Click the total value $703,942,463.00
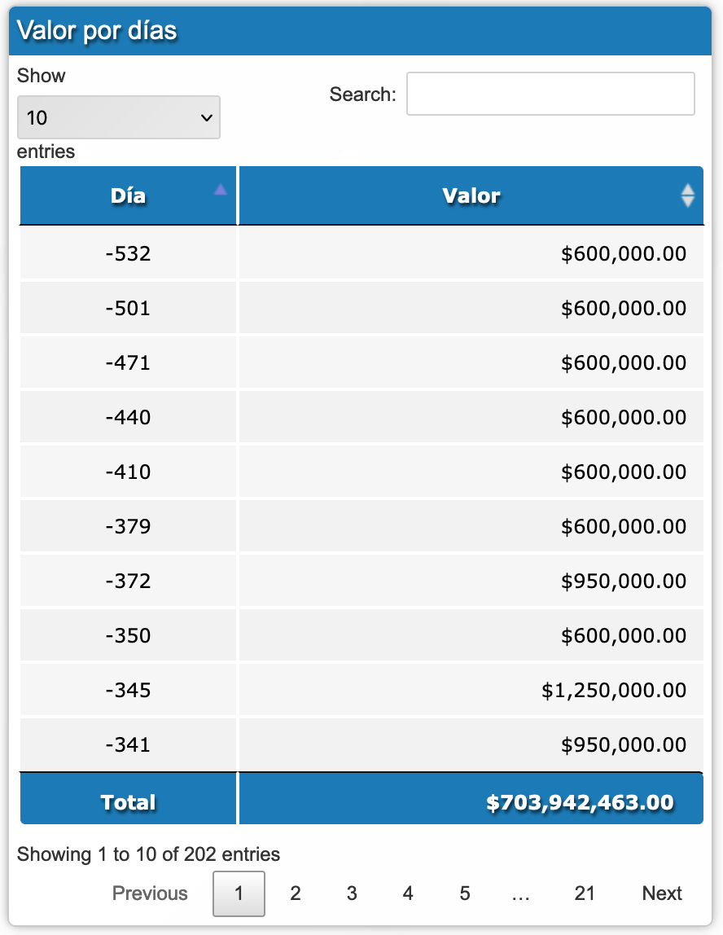Image resolution: width=723 pixels, height=935 pixels. click(x=580, y=803)
